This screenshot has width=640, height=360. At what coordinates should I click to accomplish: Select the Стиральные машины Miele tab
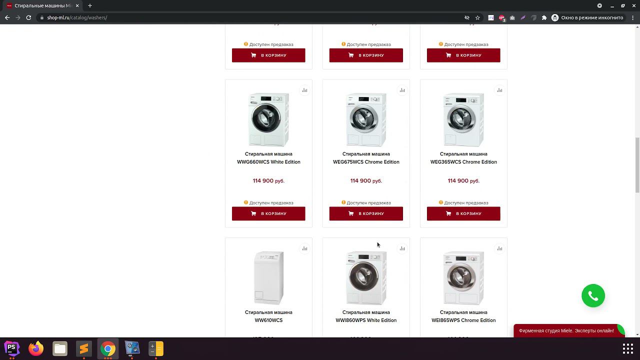coord(43,5)
